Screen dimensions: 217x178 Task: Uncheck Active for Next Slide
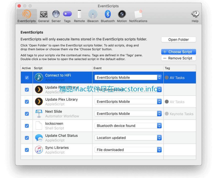(27, 114)
